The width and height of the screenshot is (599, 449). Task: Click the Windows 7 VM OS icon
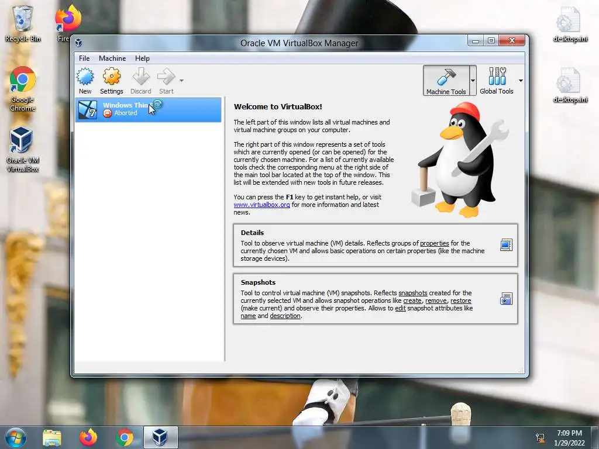coord(88,110)
